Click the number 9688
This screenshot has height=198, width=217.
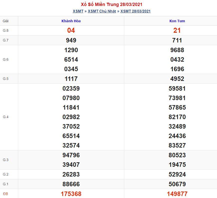(x=177, y=50)
